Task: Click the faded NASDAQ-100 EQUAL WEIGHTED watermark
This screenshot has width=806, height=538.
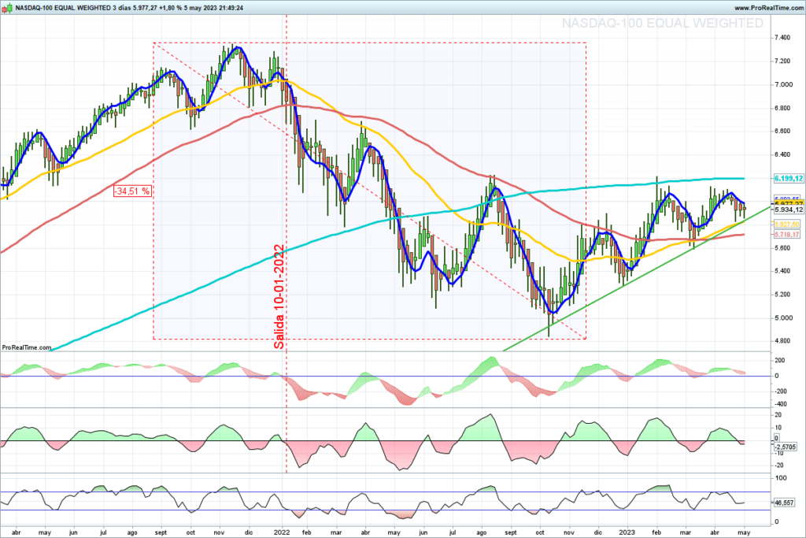Action: (x=662, y=24)
